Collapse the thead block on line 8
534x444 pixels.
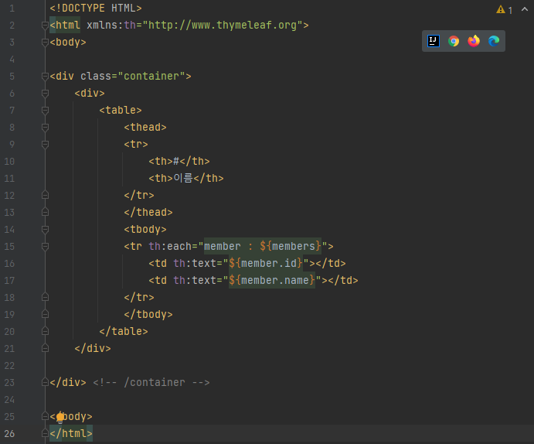coord(45,127)
